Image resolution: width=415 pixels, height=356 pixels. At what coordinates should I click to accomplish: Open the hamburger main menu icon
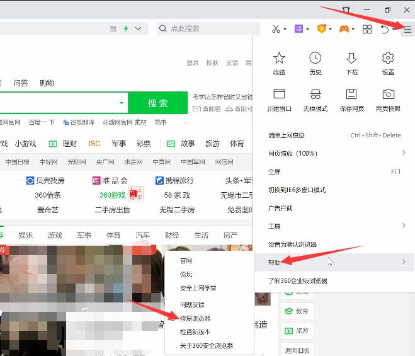pos(407,29)
